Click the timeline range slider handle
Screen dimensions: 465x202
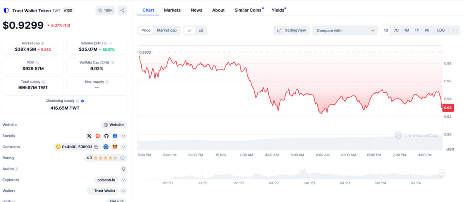pos(441,173)
